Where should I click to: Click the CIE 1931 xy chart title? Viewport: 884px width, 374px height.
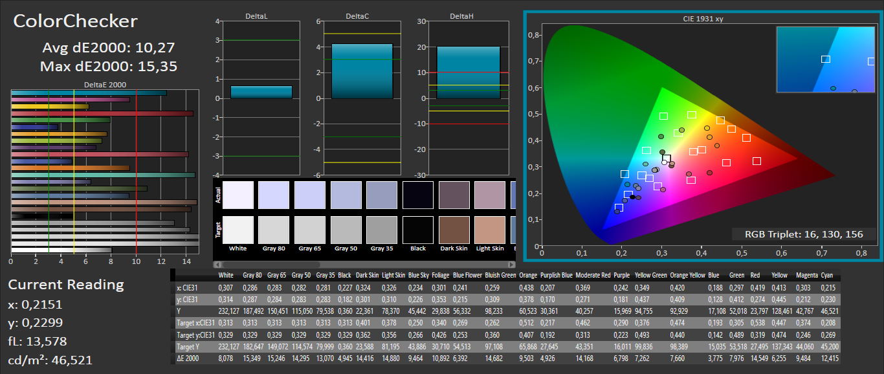pos(703,19)
